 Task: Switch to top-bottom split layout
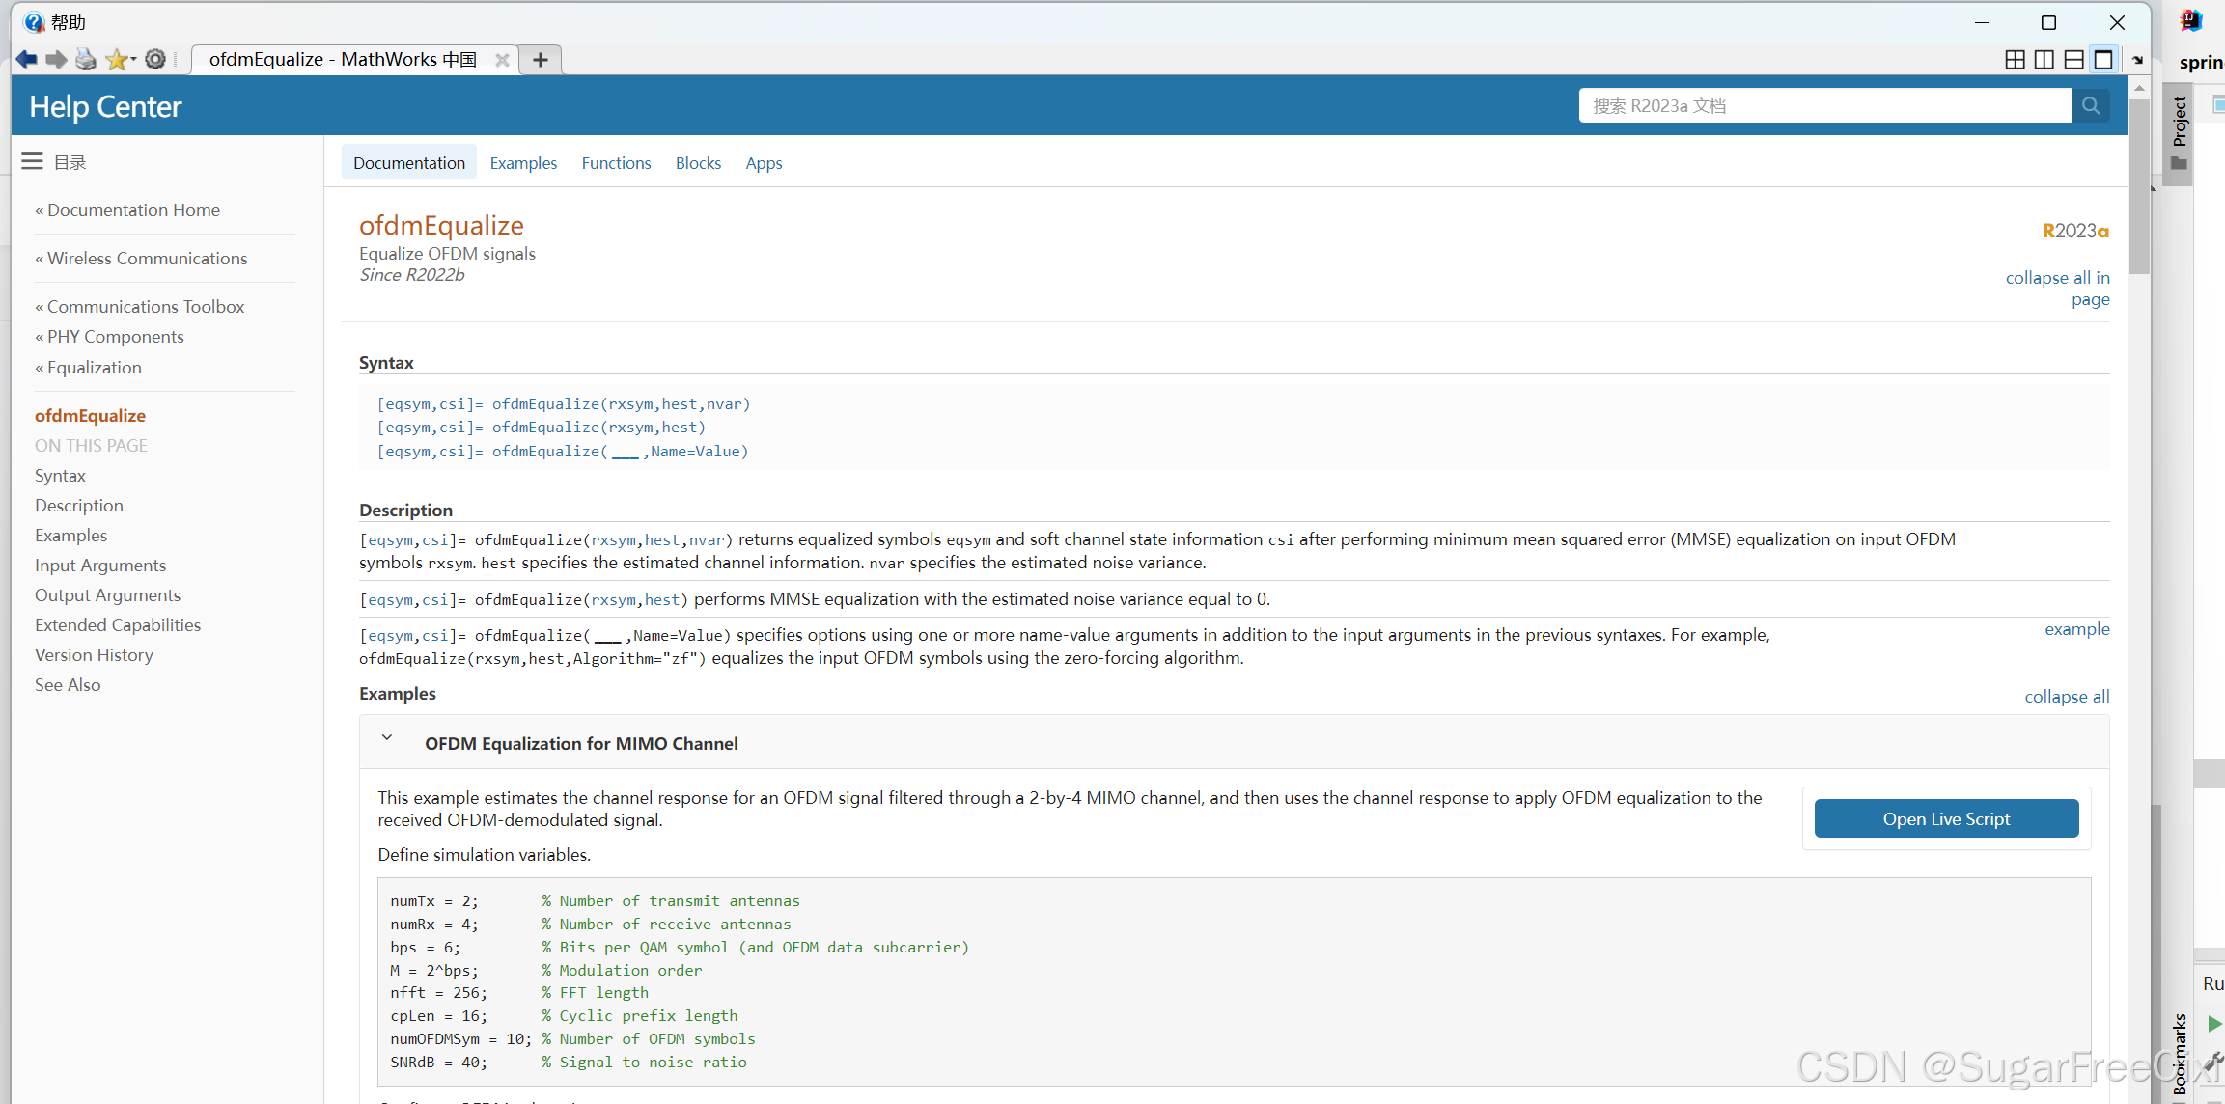click(2073, 60)
